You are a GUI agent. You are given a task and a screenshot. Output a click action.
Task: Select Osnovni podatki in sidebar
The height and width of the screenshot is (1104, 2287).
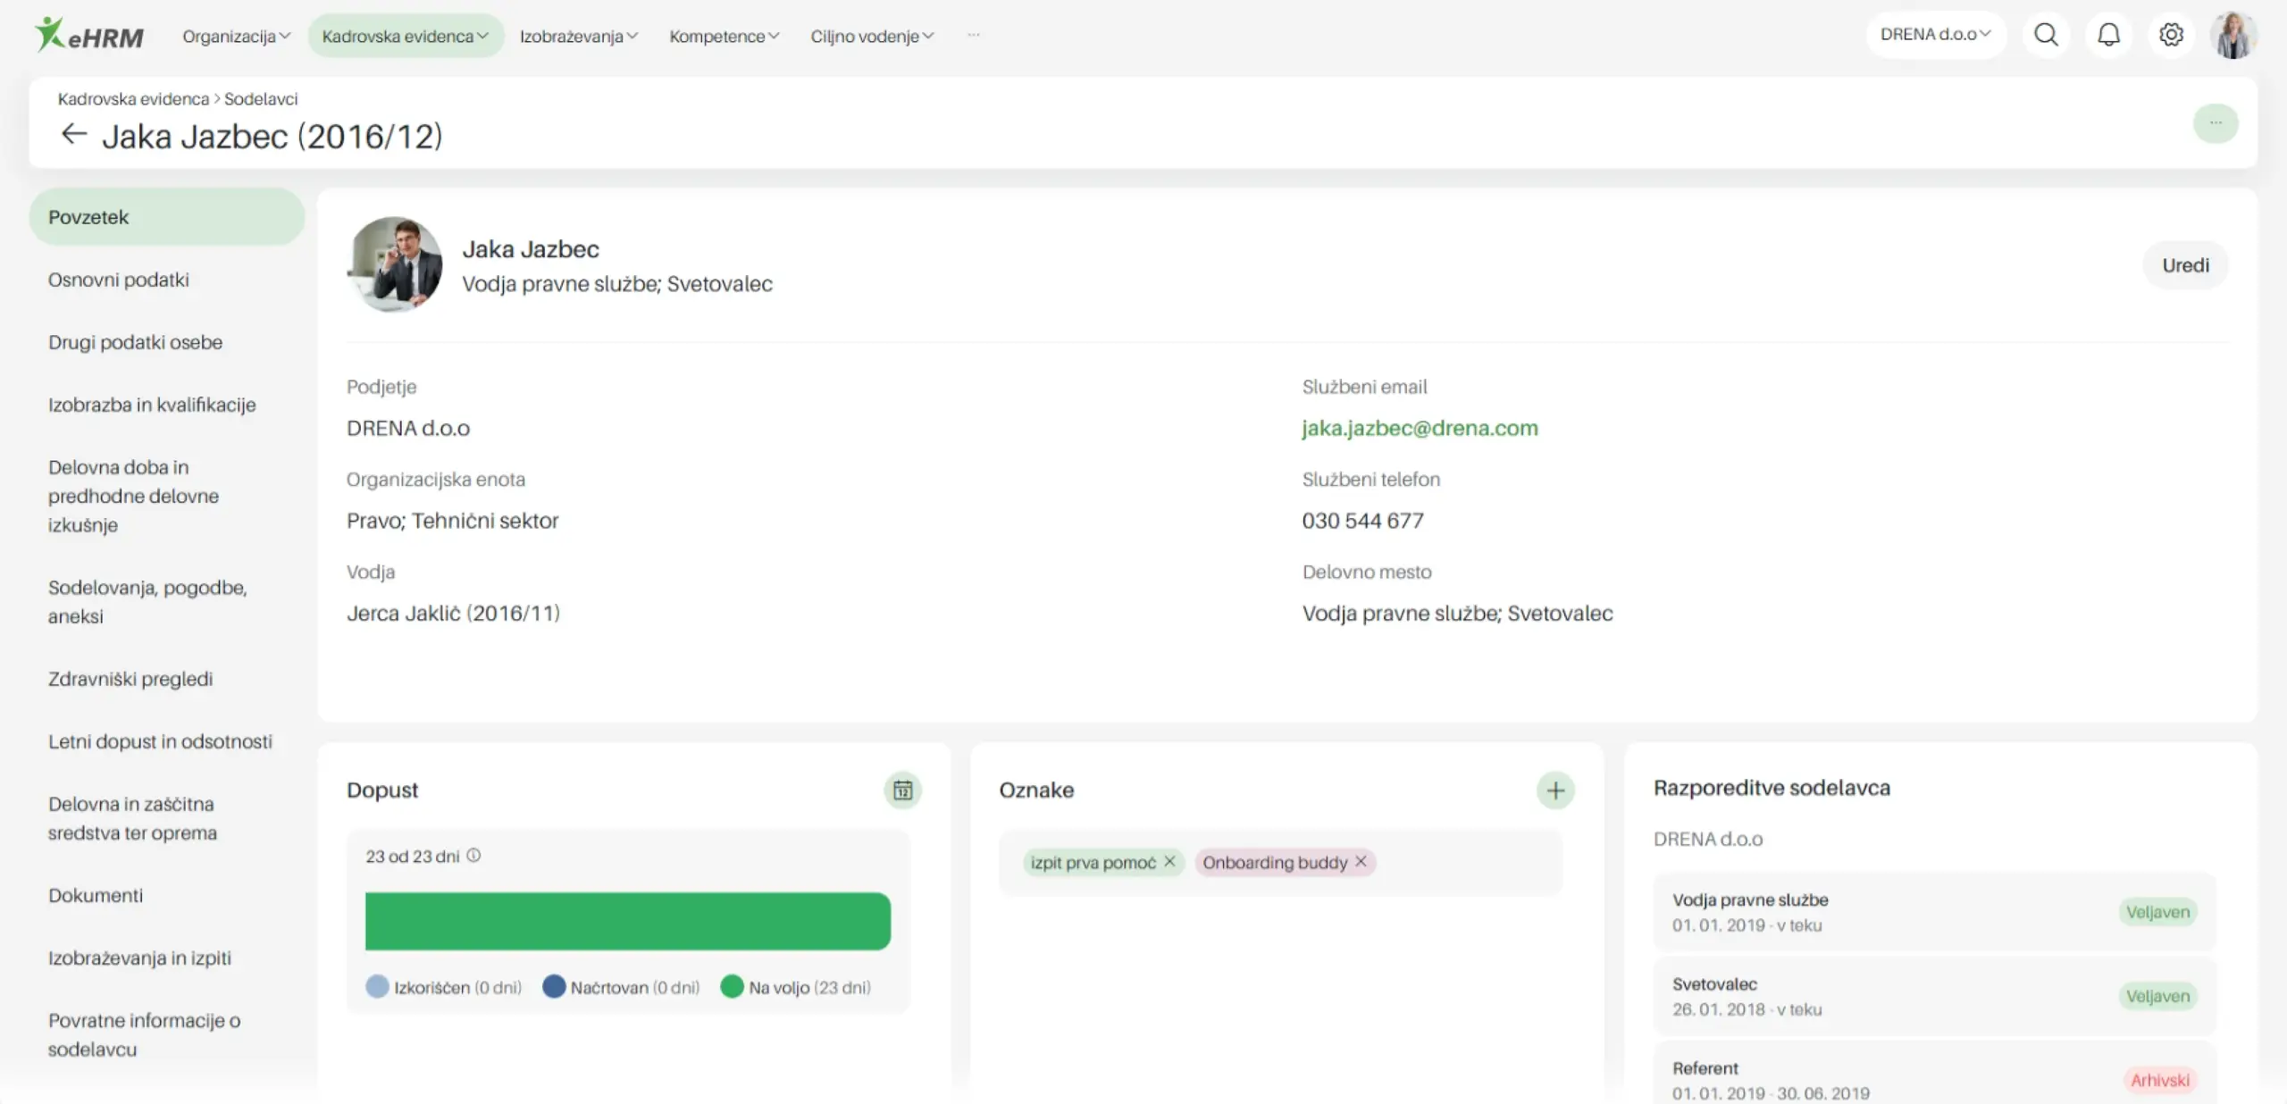[x=119, y=280]
